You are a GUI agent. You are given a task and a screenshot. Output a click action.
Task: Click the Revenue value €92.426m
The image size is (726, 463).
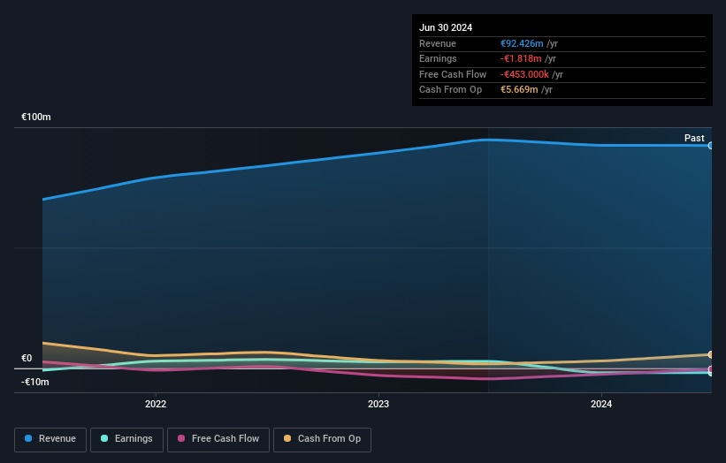click(522, 43)
